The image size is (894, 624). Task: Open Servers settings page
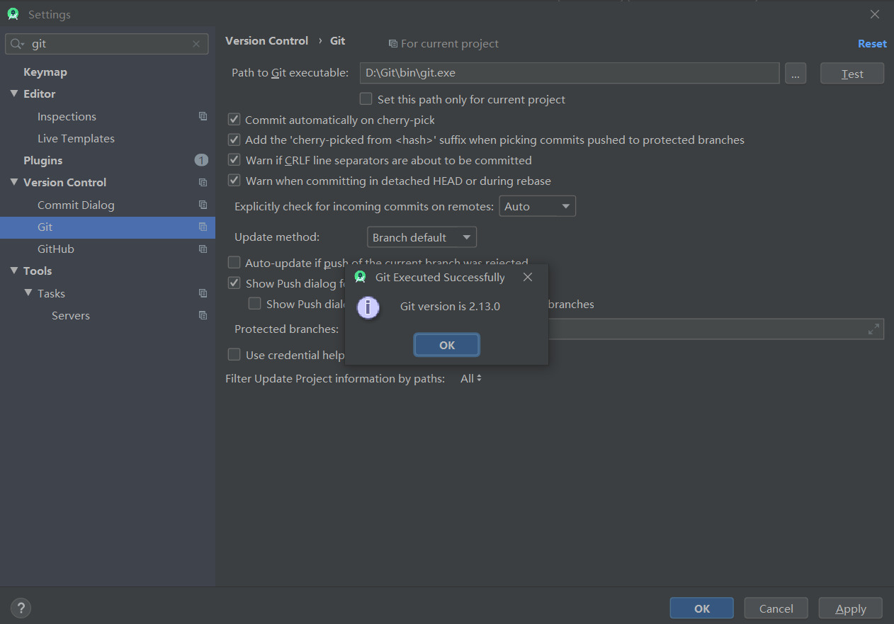coord(71,316)
